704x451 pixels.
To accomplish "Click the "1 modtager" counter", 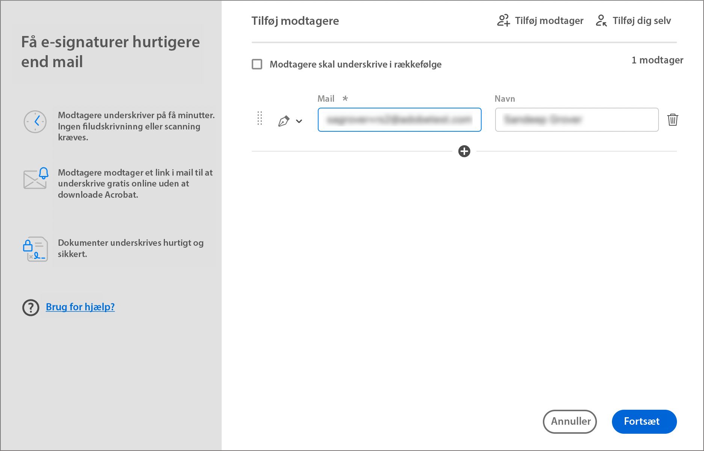I will coord(657,60).
